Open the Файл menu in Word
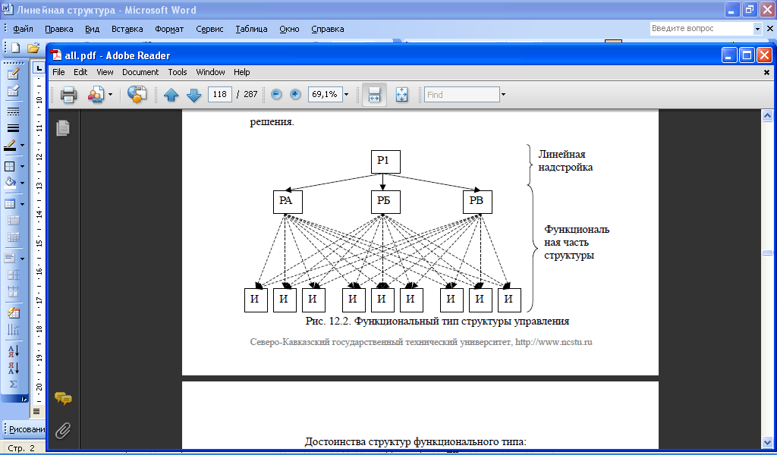This screenshot has height=455, width=777. tap(23, 30)
